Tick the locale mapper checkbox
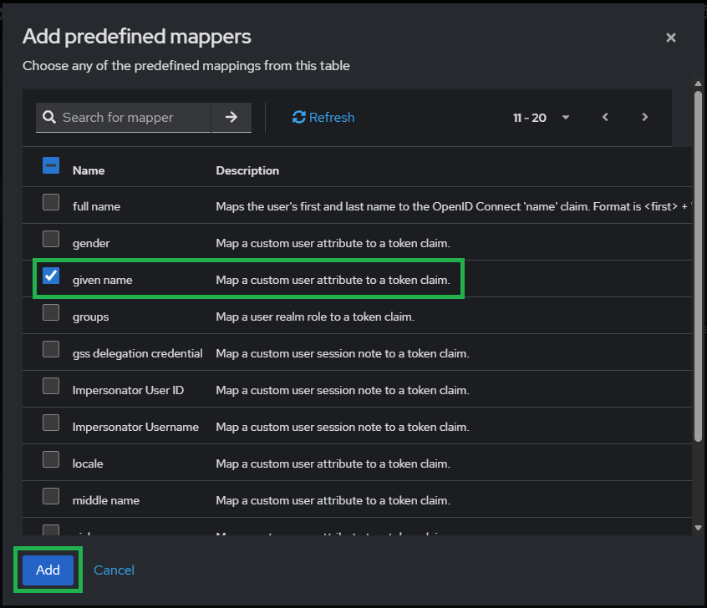The height and width of the screenshot is (608, 707). coord(51,459)
